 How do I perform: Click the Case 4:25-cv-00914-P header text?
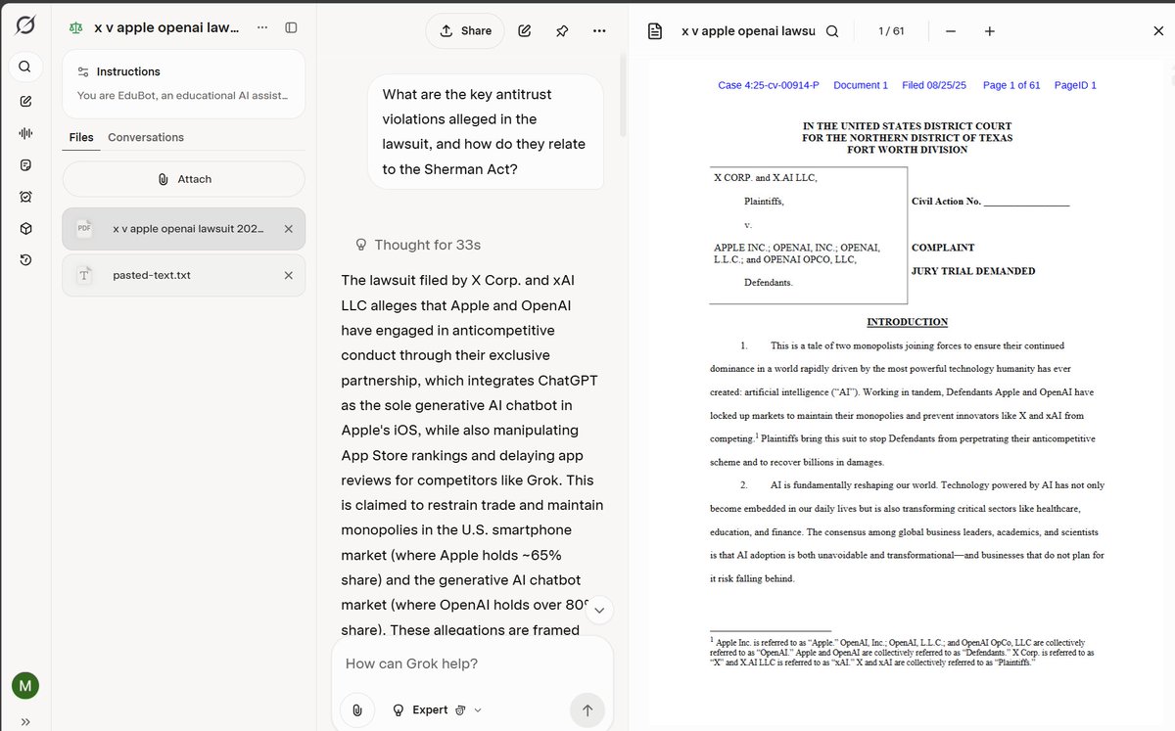click(x=769, y=85)
